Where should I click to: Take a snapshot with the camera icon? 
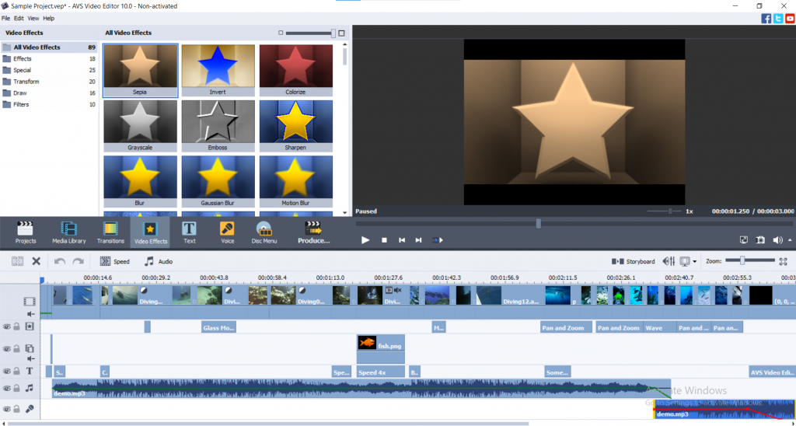pyautogui.click(x=760, y=240)
